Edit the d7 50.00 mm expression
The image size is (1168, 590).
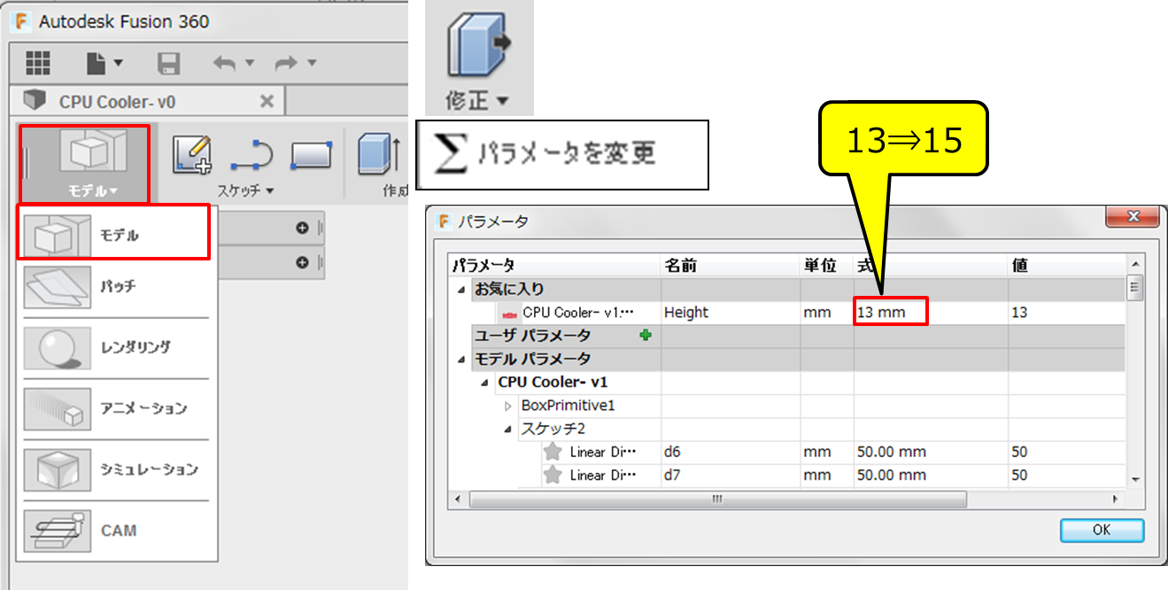tap(931, 475)
